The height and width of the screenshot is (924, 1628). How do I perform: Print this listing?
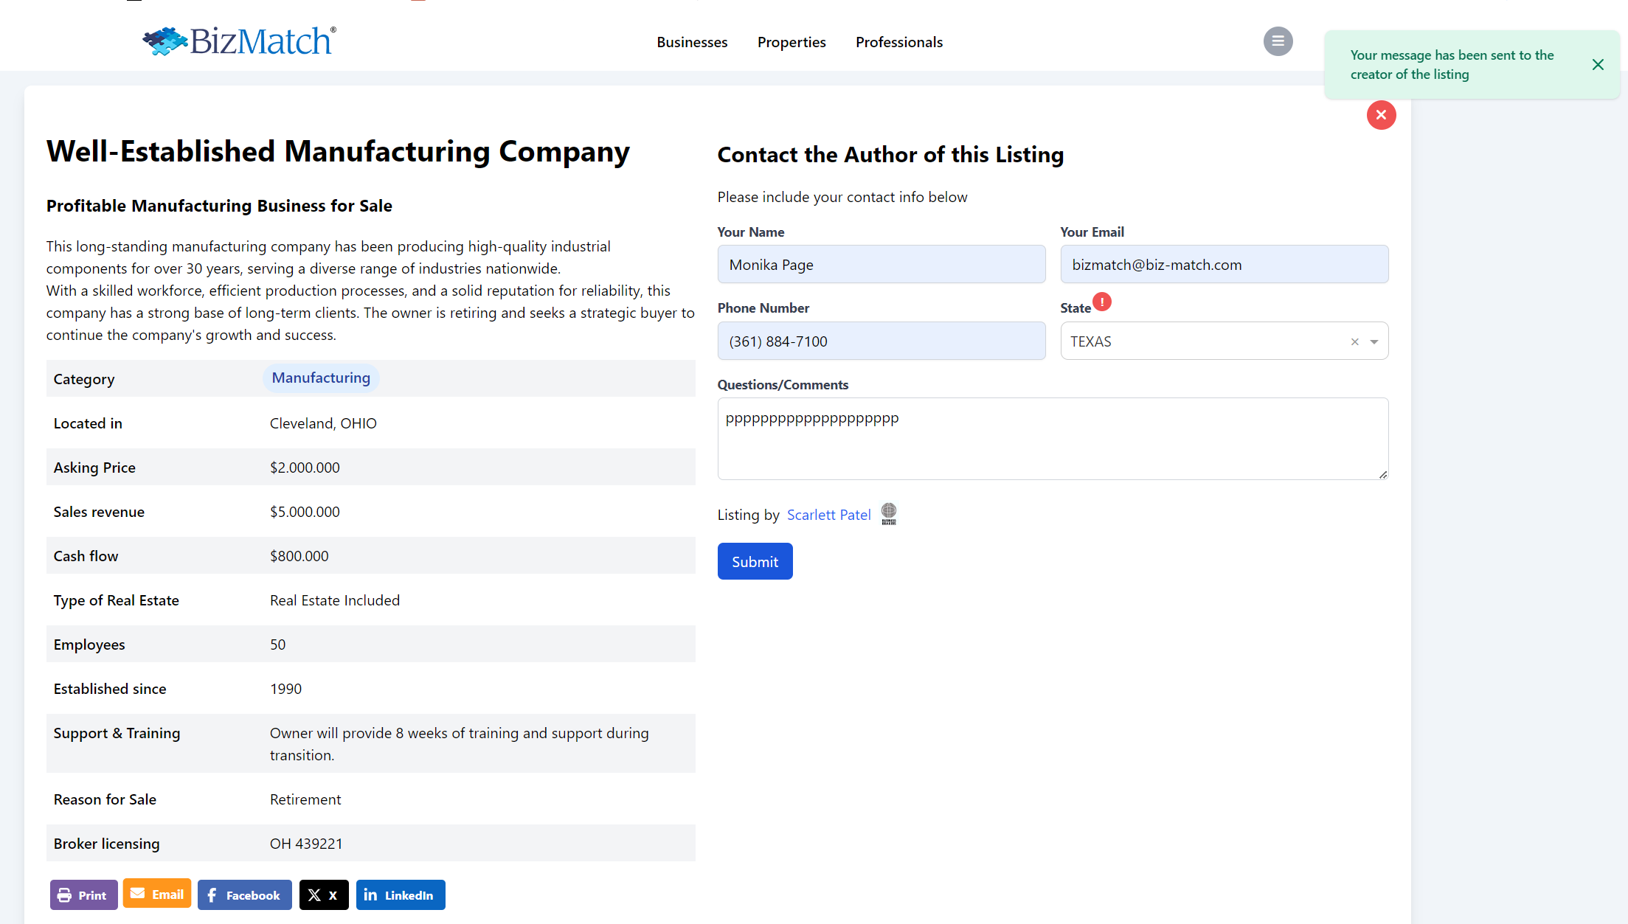[83, 895]
